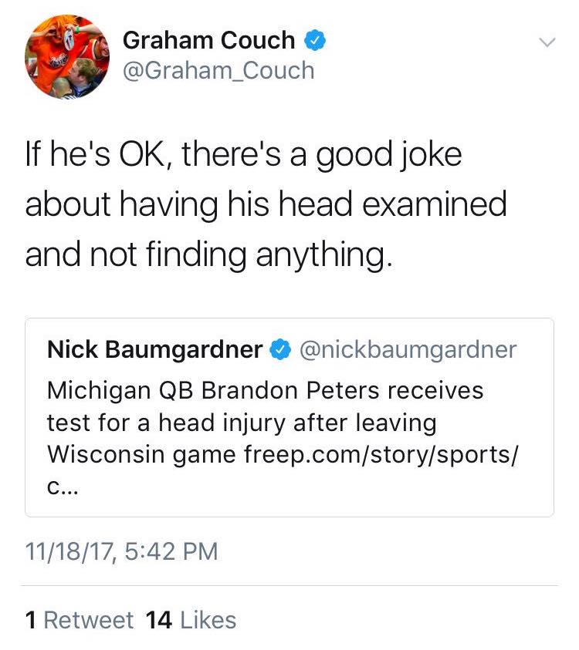
Task: Open the tweet options chevron menu
Action: point(546,43)
